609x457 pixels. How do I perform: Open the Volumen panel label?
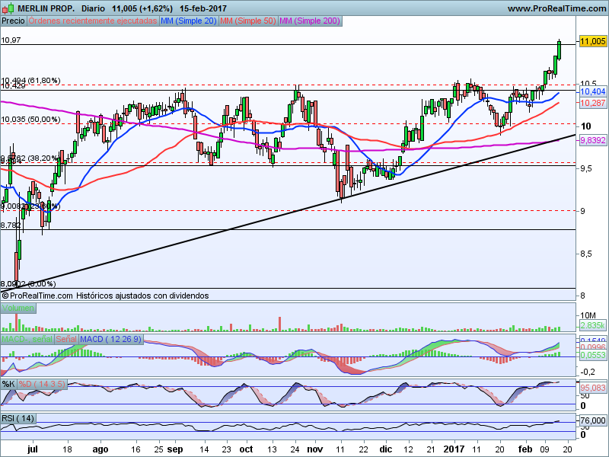18,308
